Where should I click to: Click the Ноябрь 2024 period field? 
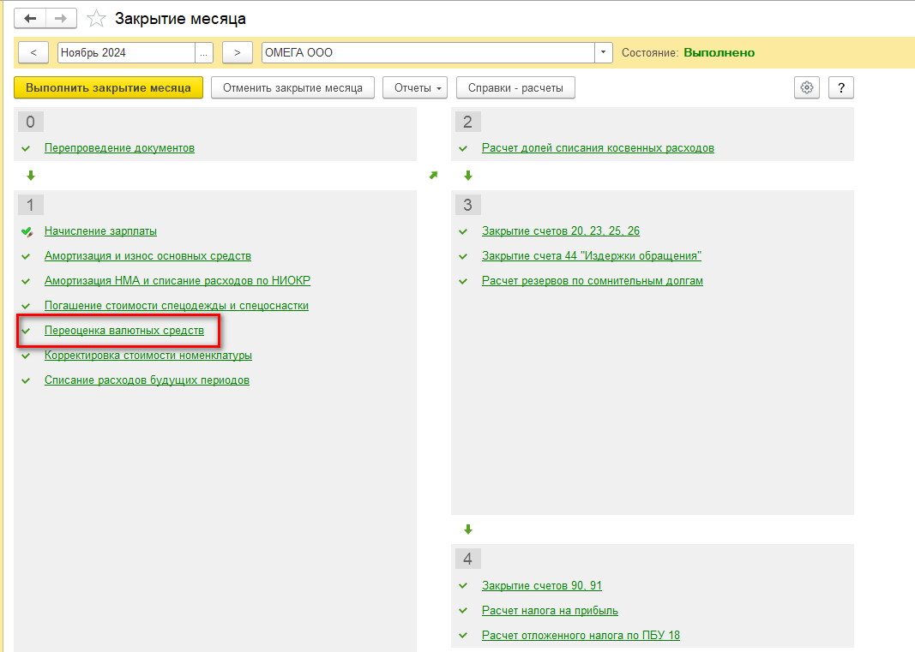point(125,52)
